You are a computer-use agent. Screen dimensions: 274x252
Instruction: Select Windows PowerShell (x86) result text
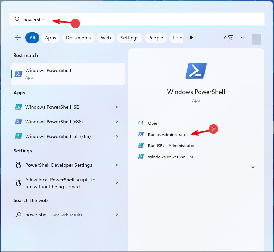[54, 122]
